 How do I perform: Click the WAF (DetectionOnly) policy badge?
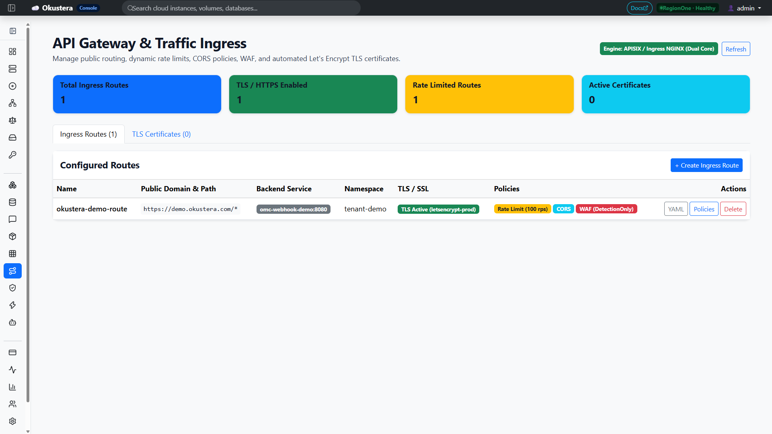point(606,209)
